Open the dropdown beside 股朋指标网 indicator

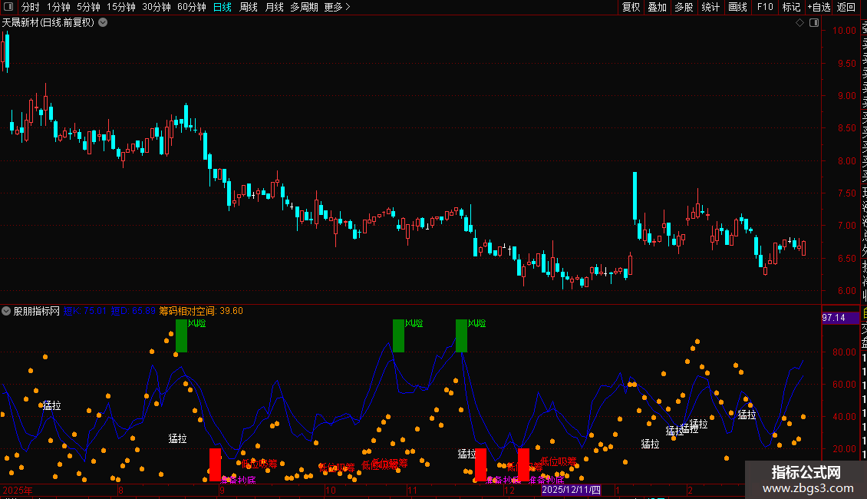tap(6, 311)
